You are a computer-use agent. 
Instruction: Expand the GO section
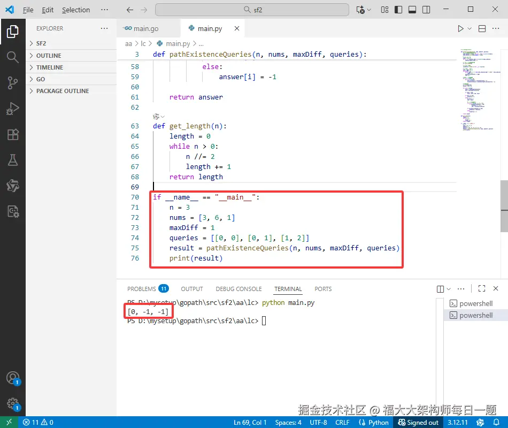click(x=71, y=79)
